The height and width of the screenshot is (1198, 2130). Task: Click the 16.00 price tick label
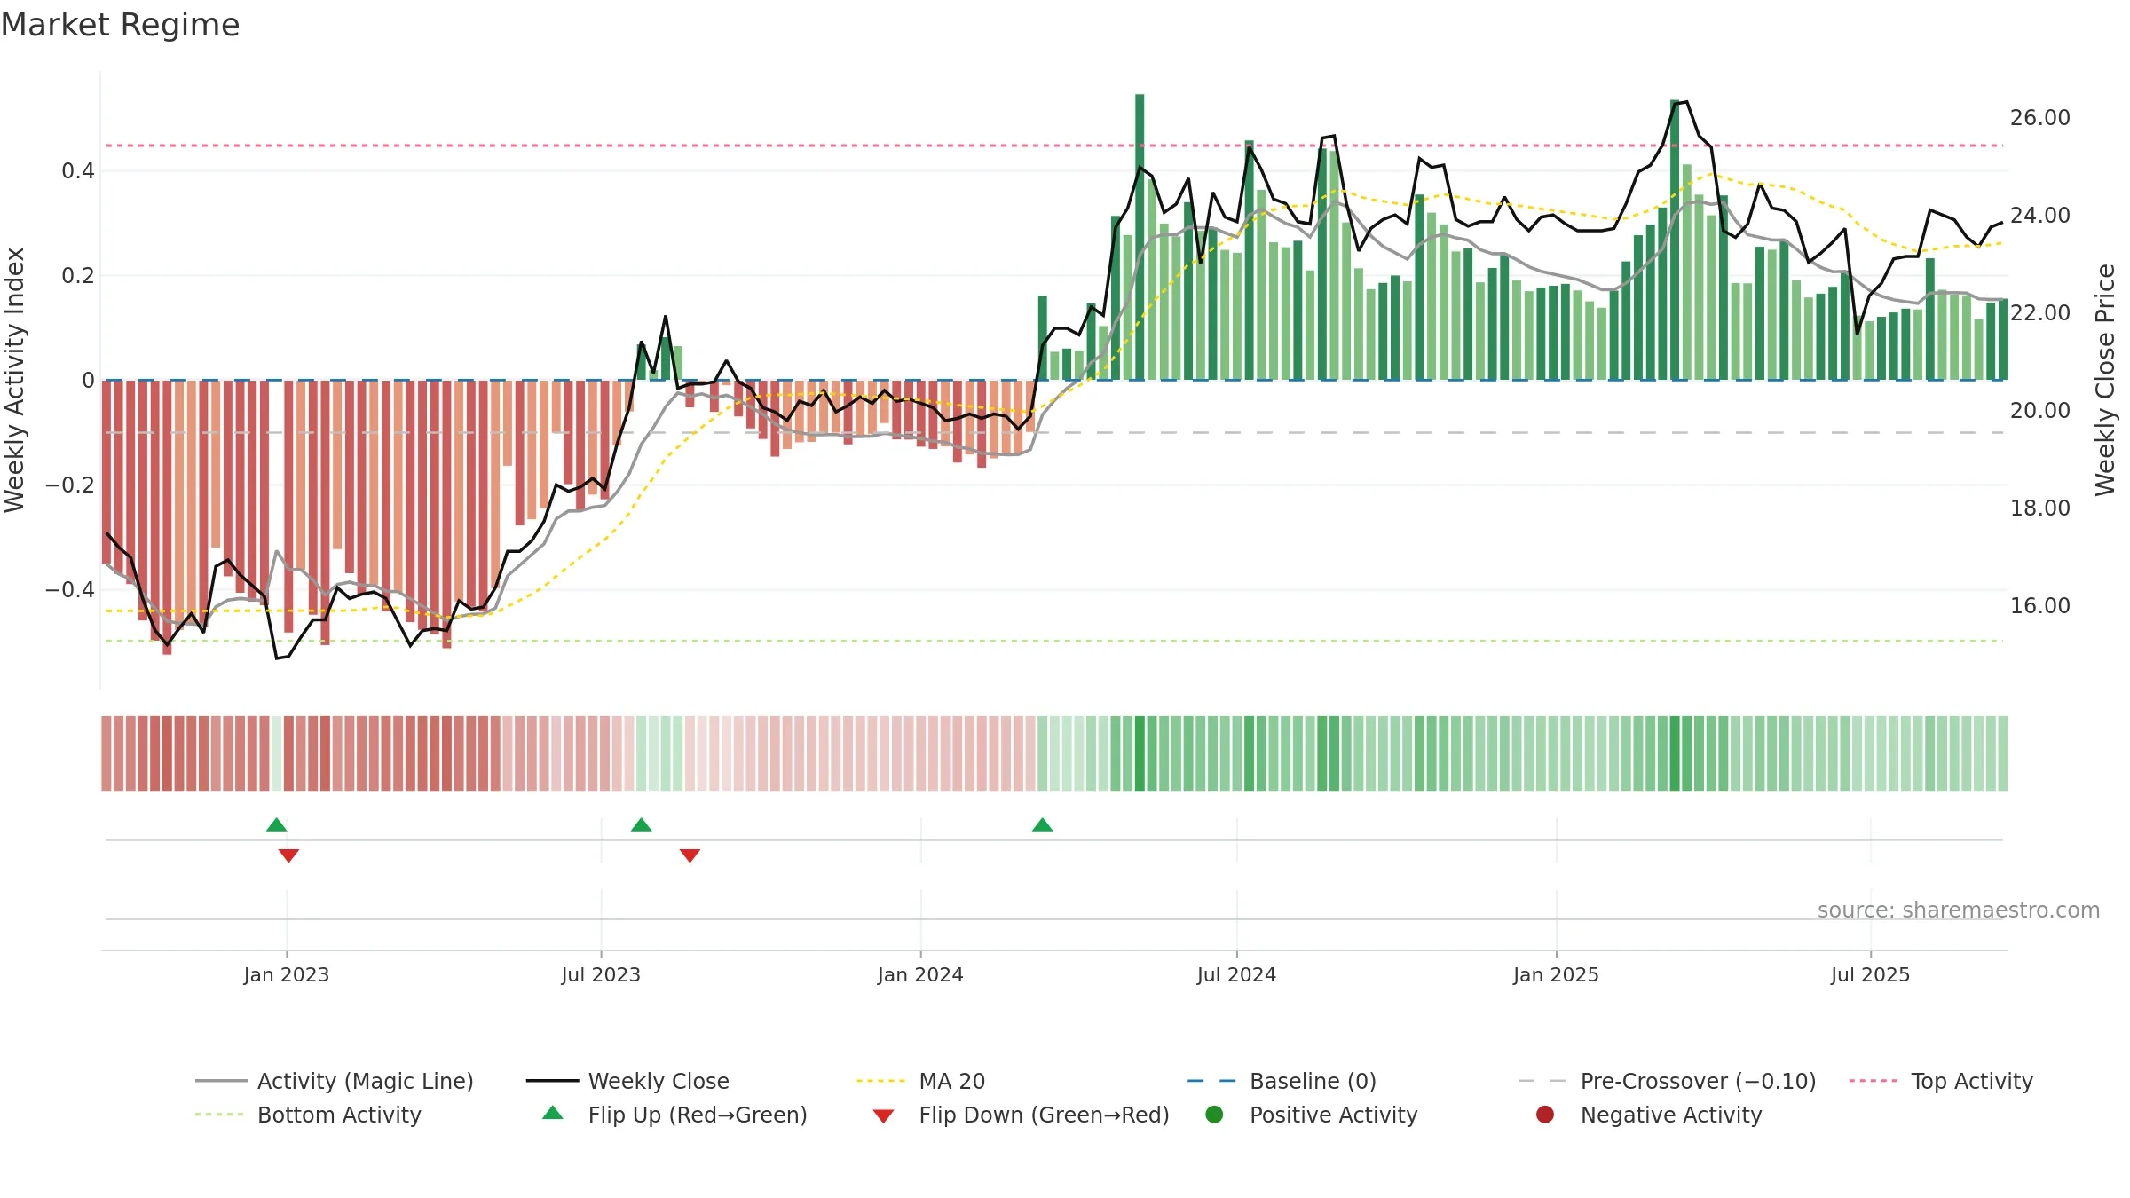(x=2040, y=606)
